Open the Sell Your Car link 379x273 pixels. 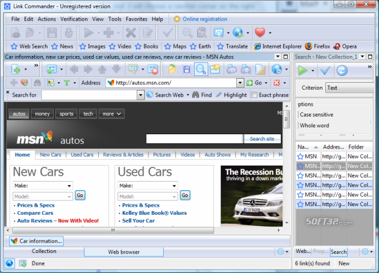[138, 221]
